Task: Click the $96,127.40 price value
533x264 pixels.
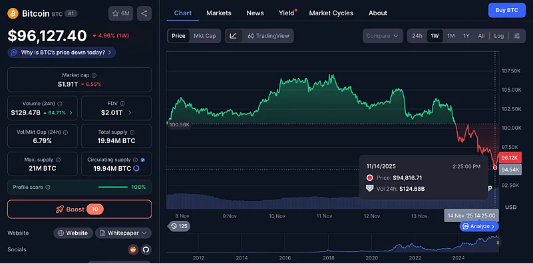Action: (47, 36)
